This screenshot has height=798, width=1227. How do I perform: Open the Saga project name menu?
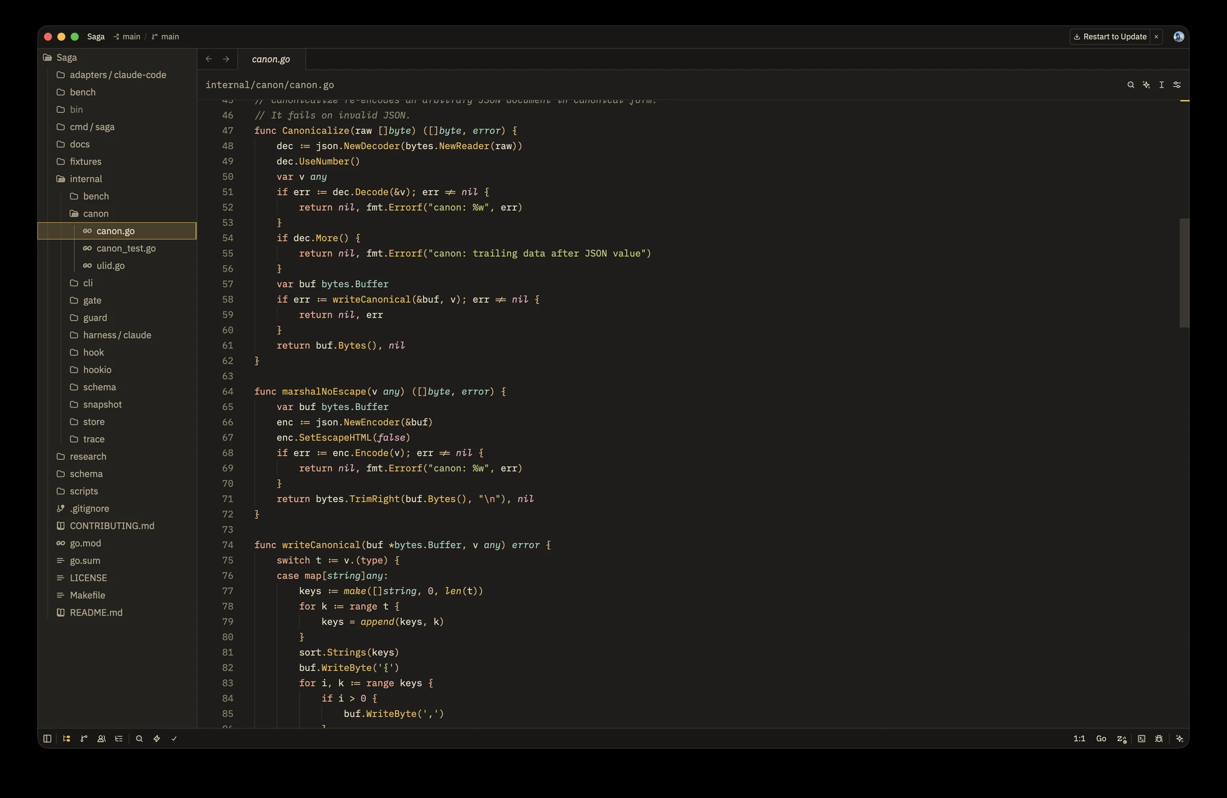point(96,37)
